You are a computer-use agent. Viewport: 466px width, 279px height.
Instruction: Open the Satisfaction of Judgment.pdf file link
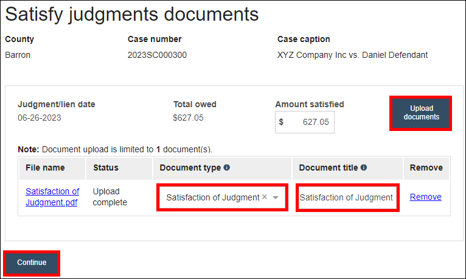click(x=52, y=197)
